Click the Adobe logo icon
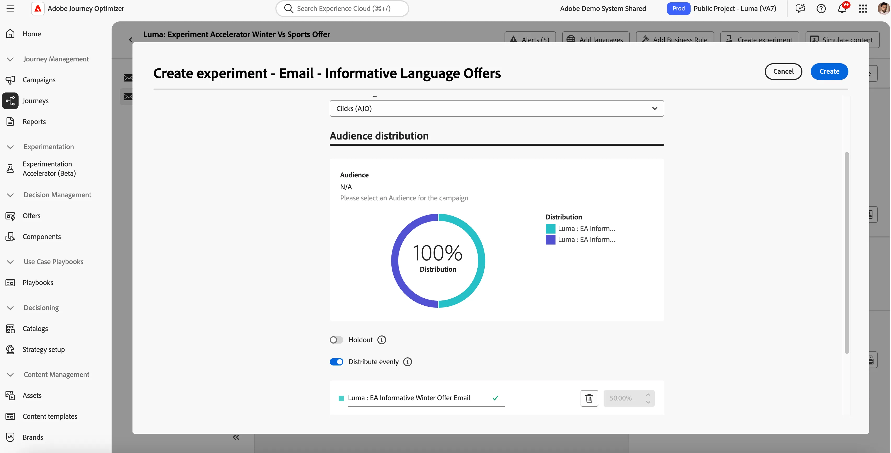Screen dimensions: 891x453 38,9
